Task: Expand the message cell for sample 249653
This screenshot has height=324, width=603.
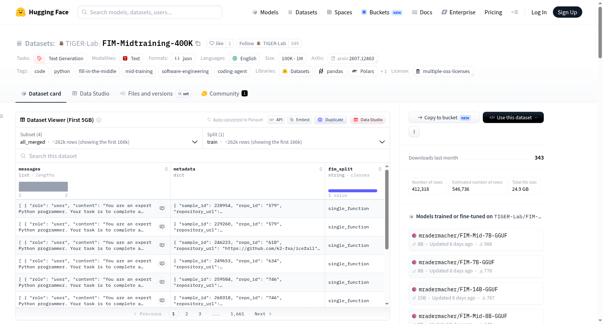Action: click(x=162, y=264)
